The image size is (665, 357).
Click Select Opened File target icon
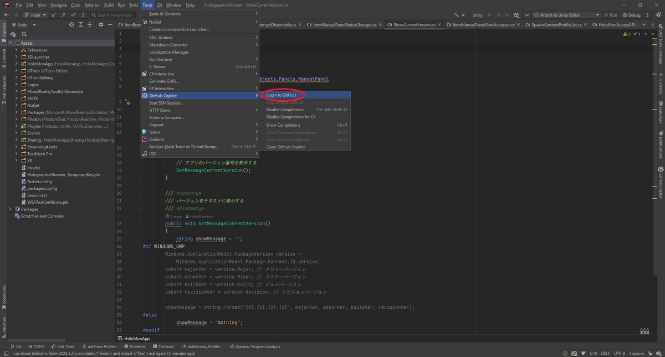click(x=71, y=24)
